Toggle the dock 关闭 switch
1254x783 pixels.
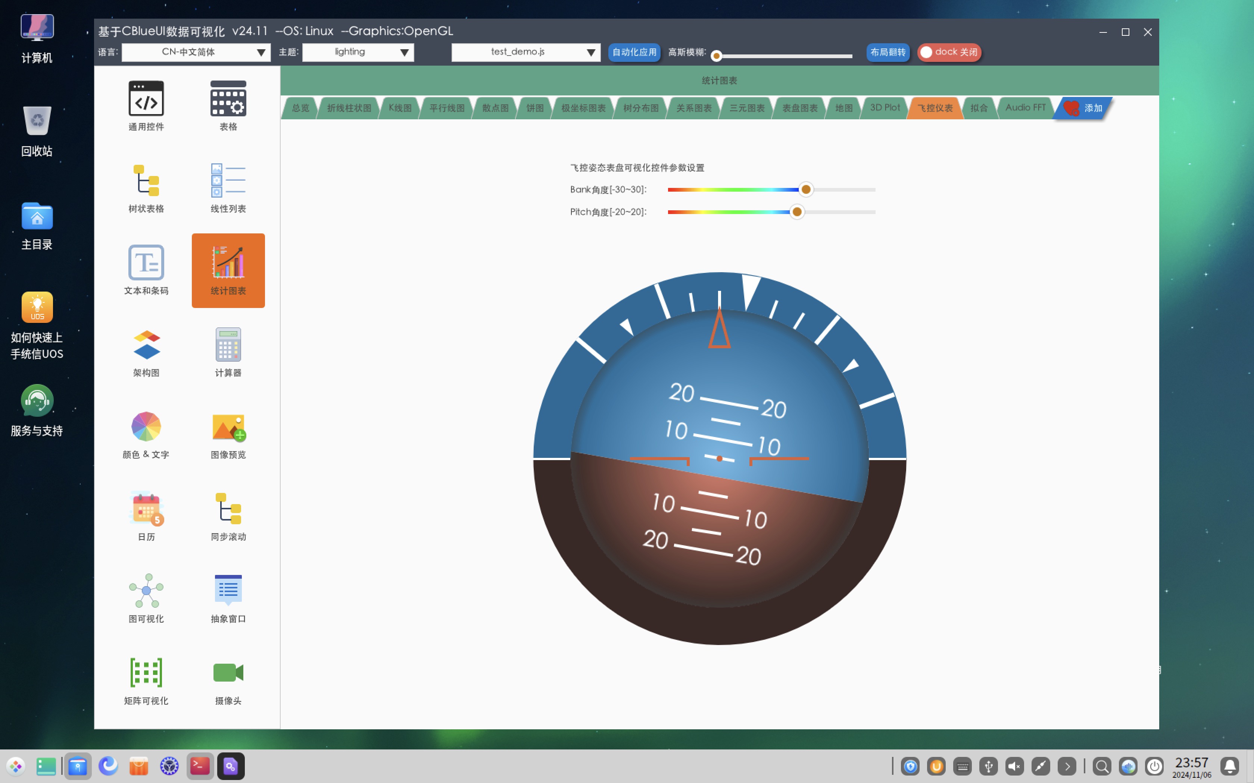[949, 52]
